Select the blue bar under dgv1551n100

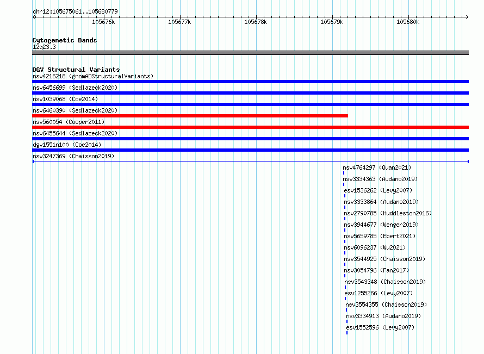tap(250, 150)
